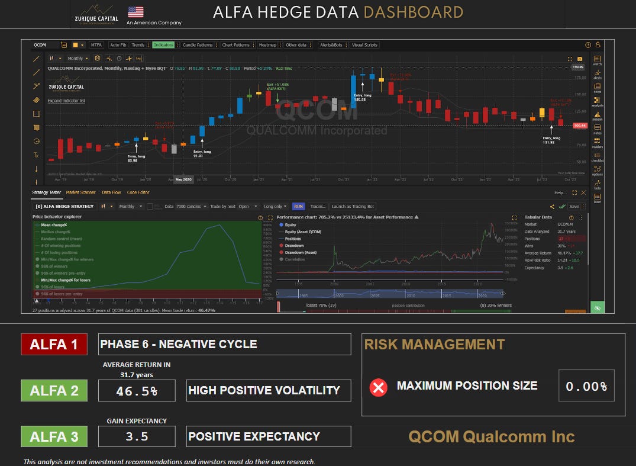Viewport: 636px width, 466px height.
Task: Open the Heatmap menu
Action: (267, 45)
